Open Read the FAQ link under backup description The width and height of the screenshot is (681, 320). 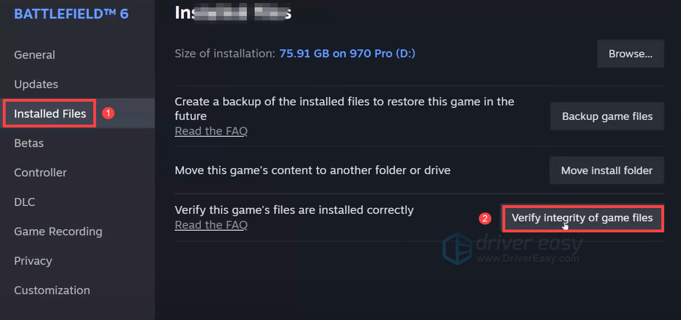[211, 131]
